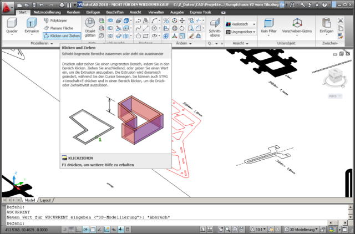Open the Verwalten ribbon tab
The image size is (355, 234).
(156, 12)
